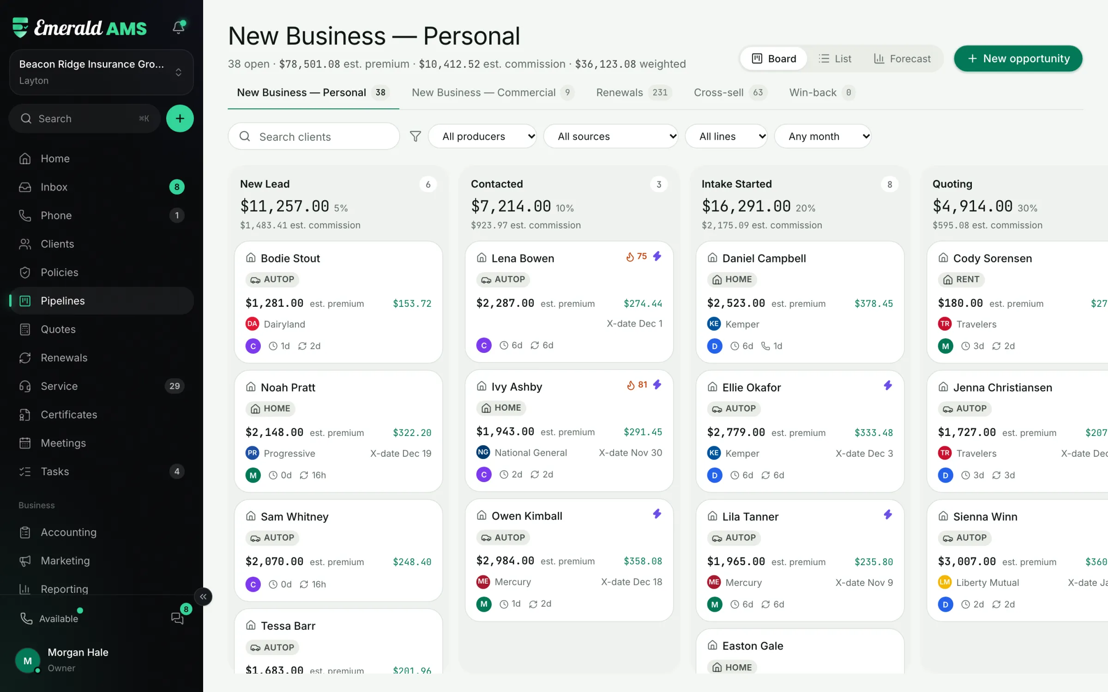This screenshot has height=692, width=1108.
Task: Switch to List view
Action: click(835, 59)
